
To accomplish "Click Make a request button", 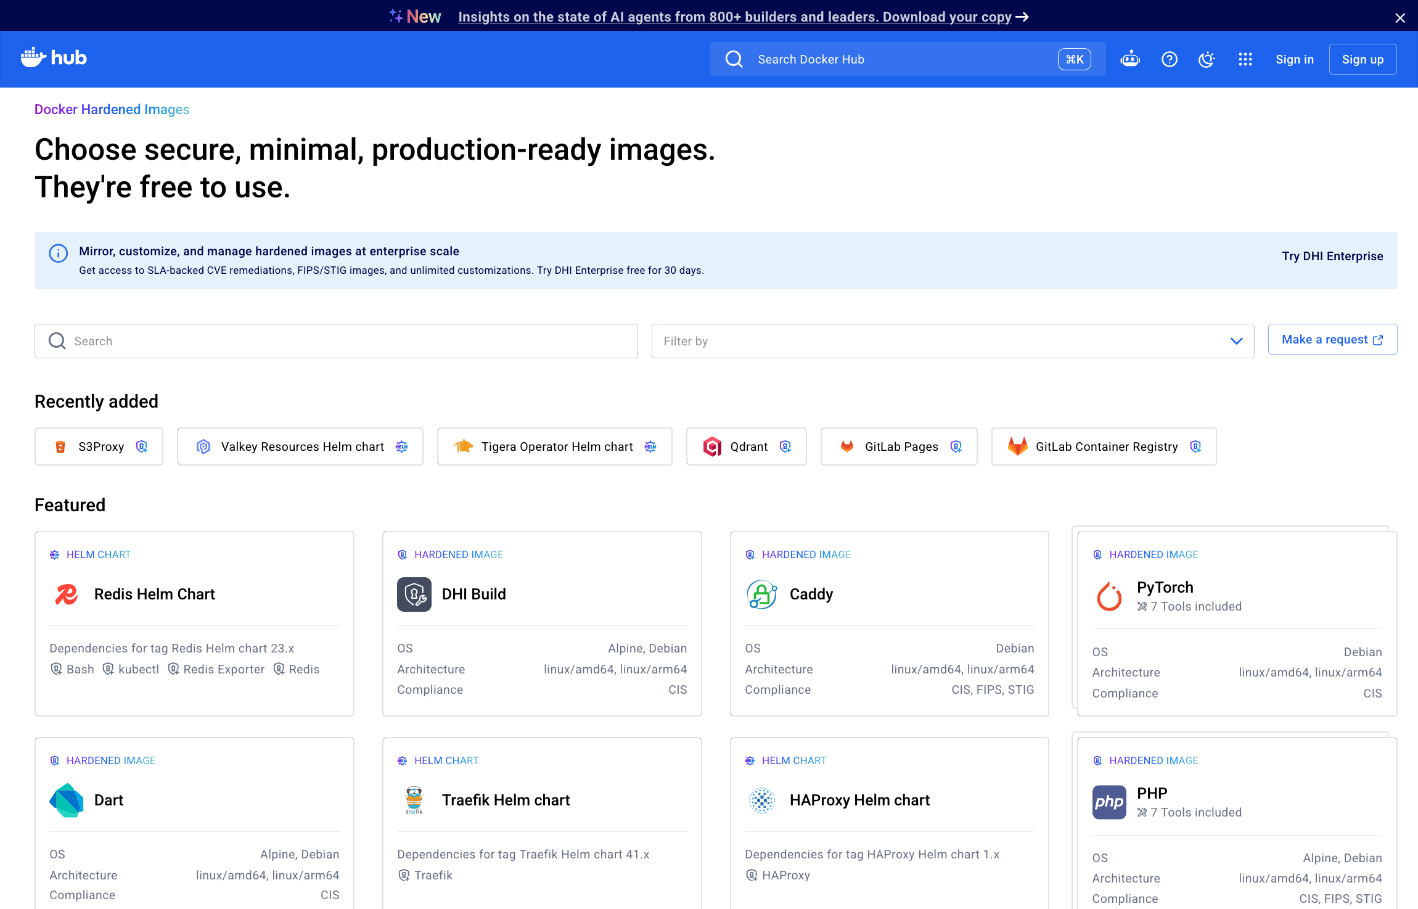I will click(1332, 340).
